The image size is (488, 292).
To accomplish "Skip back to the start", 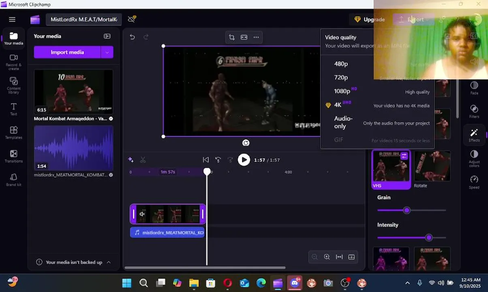I will pyautogui.click(x=206, y=160).
